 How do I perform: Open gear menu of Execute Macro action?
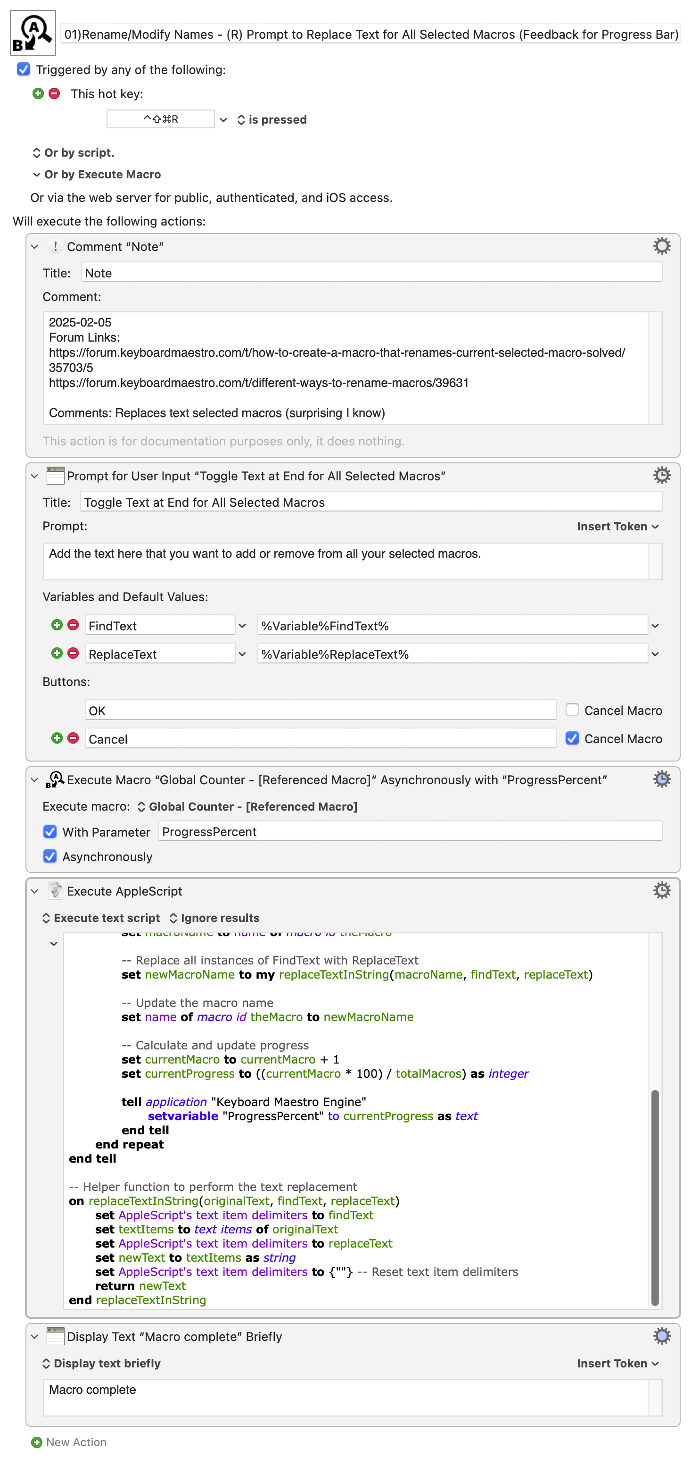click(x=662, y=779)
